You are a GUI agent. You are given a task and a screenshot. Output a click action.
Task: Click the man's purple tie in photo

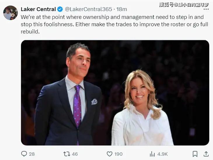(x=77, y=106)
